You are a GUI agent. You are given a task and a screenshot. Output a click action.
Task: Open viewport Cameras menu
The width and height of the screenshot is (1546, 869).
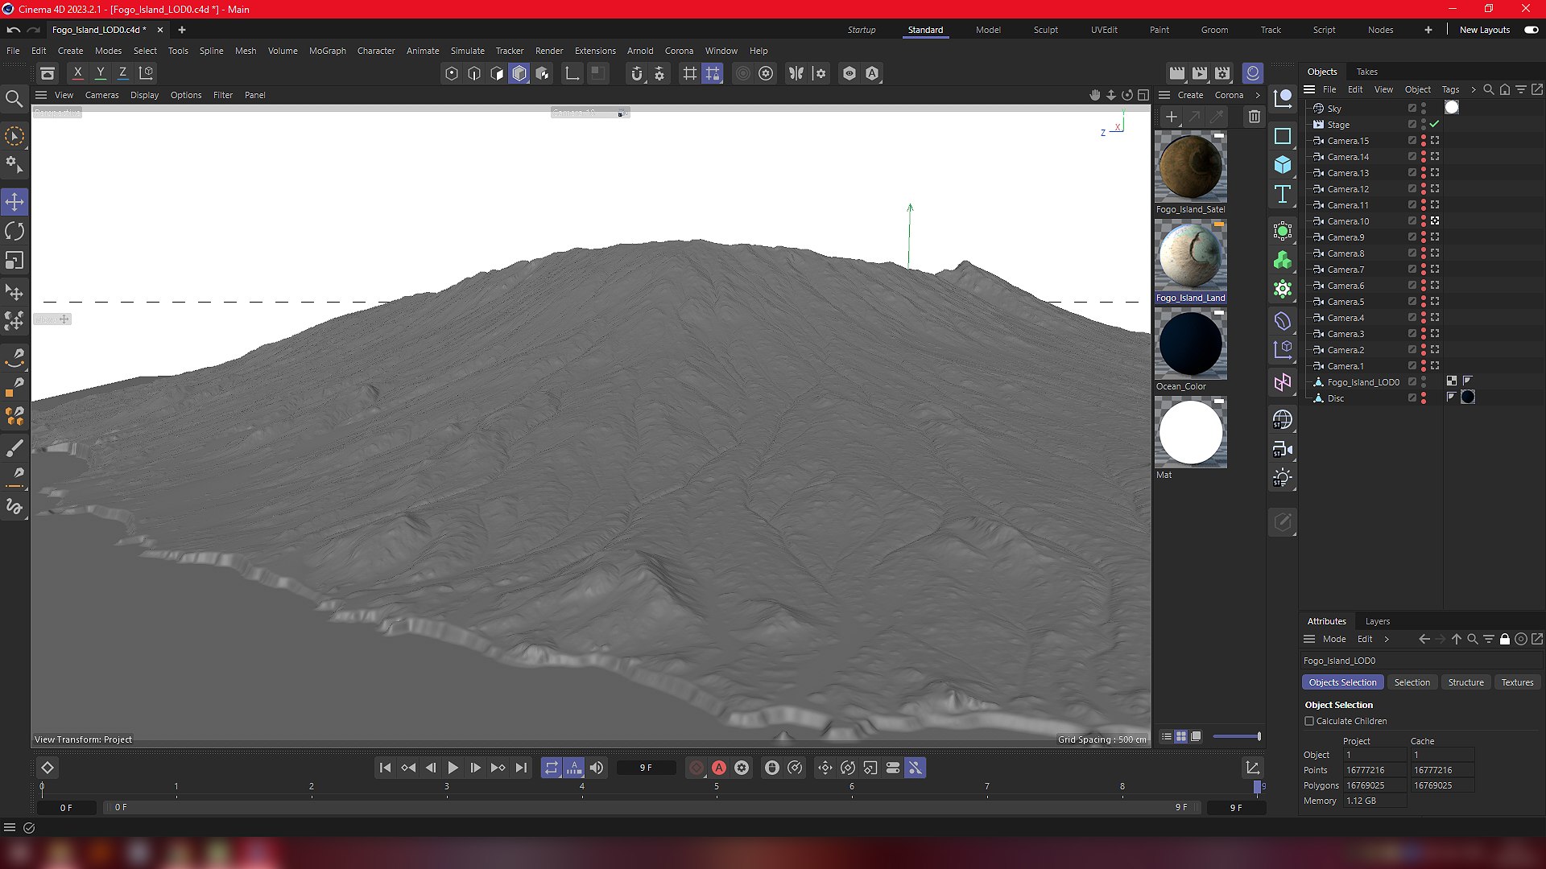[x=102, y=95]
